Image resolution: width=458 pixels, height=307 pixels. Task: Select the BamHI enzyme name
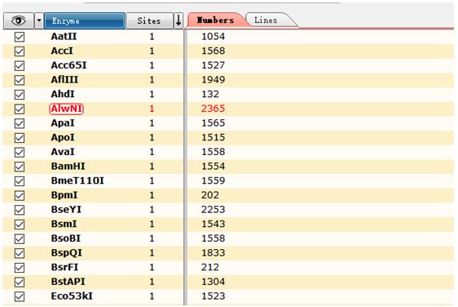68,167
